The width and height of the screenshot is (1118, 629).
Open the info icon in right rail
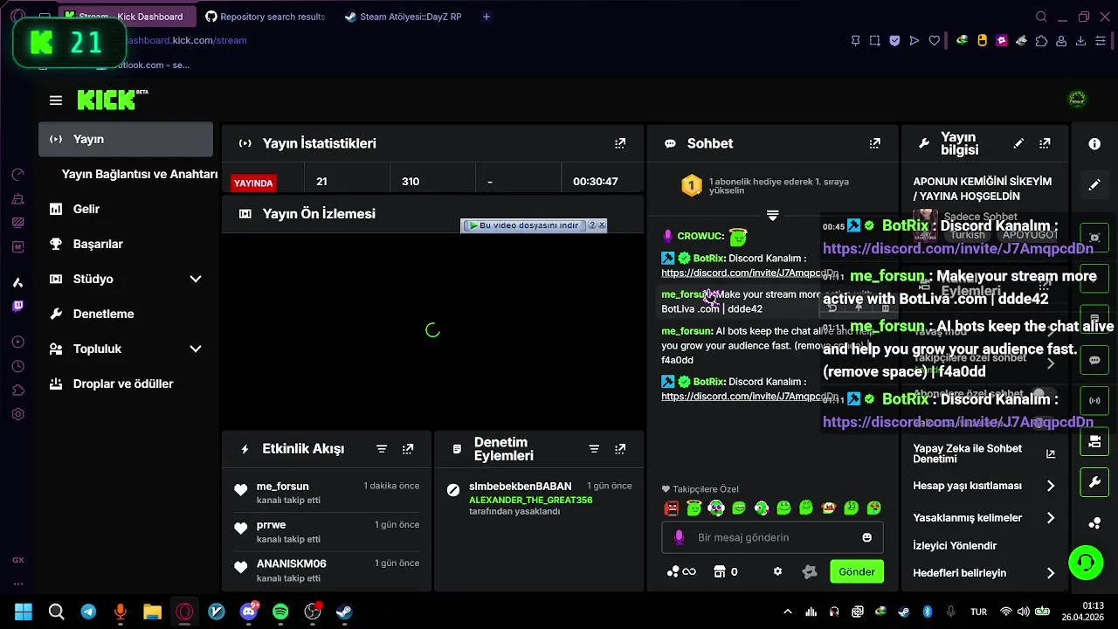point(1094,144)
